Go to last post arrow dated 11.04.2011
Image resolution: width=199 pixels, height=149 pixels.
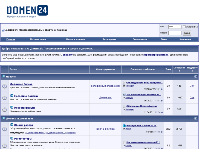click(162, 112)
